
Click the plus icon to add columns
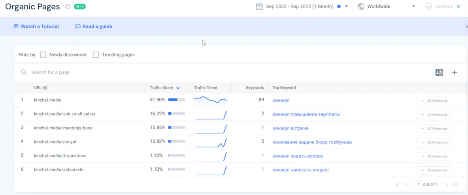click(455, 72)
